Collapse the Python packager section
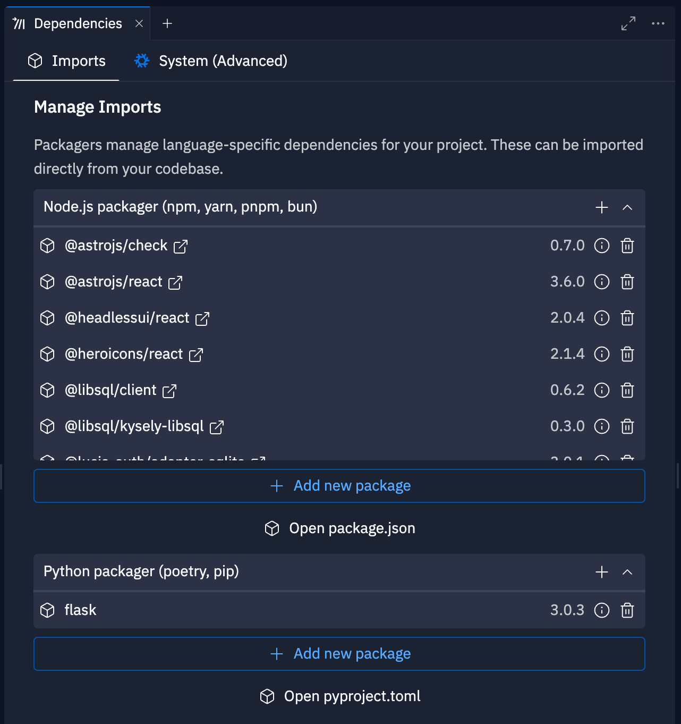The image size is (681, 724). pos(627,572)
